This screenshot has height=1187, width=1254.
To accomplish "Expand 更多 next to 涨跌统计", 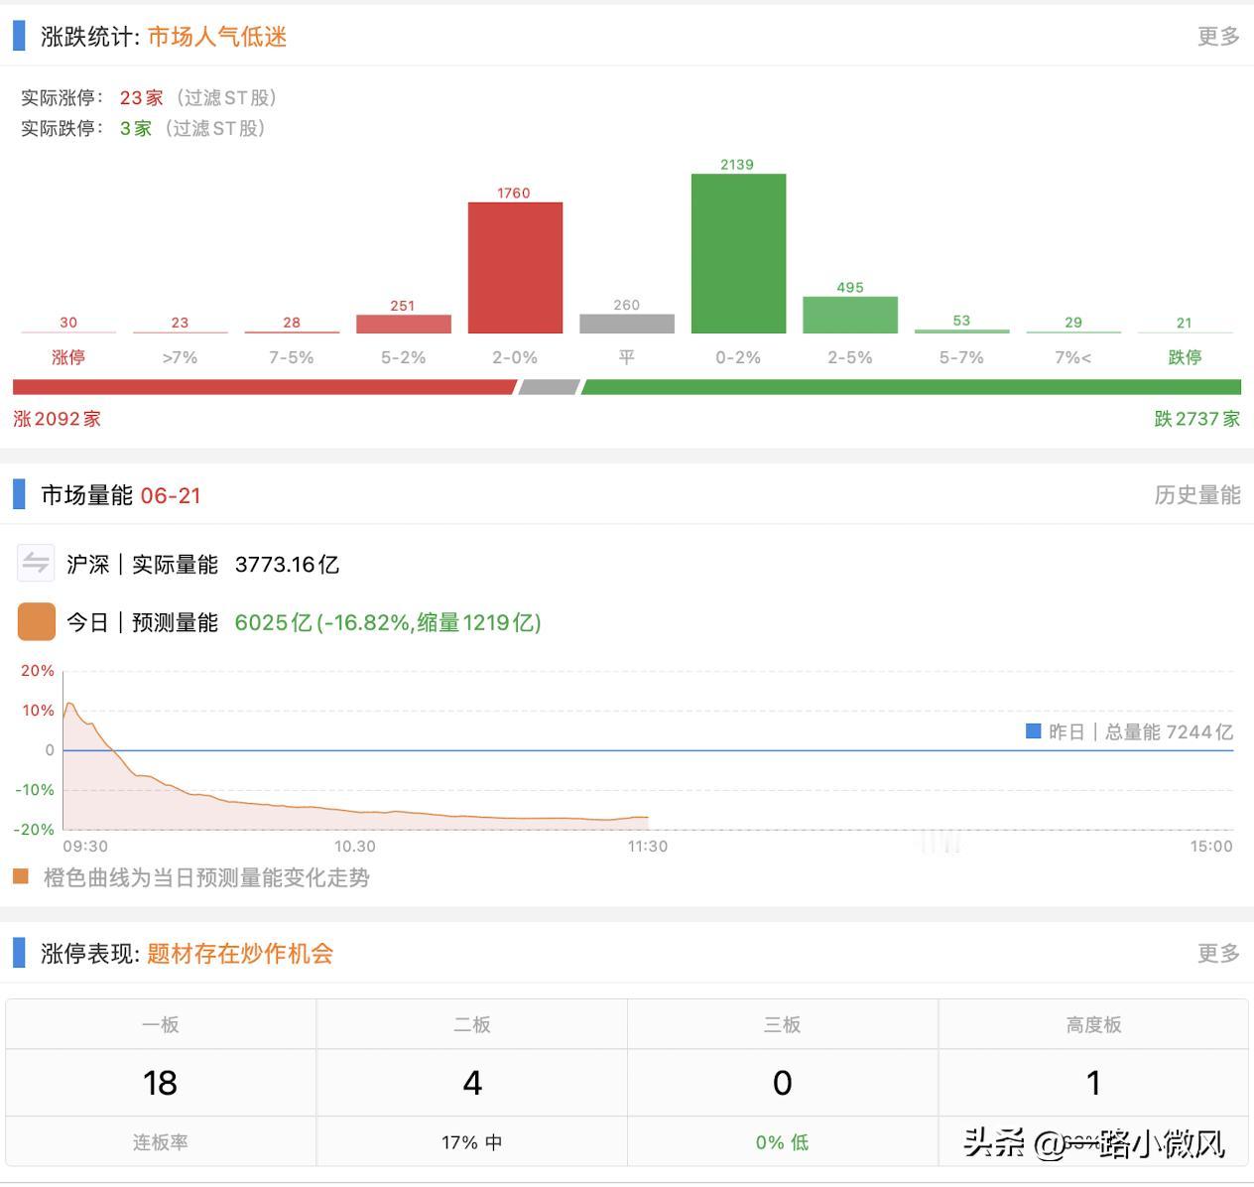I will pyautogui.click(x=1218, y=37).
